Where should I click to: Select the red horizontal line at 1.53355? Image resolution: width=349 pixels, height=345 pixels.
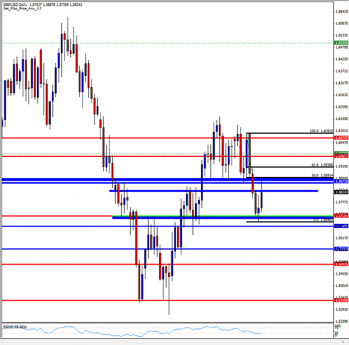point(168,300)
